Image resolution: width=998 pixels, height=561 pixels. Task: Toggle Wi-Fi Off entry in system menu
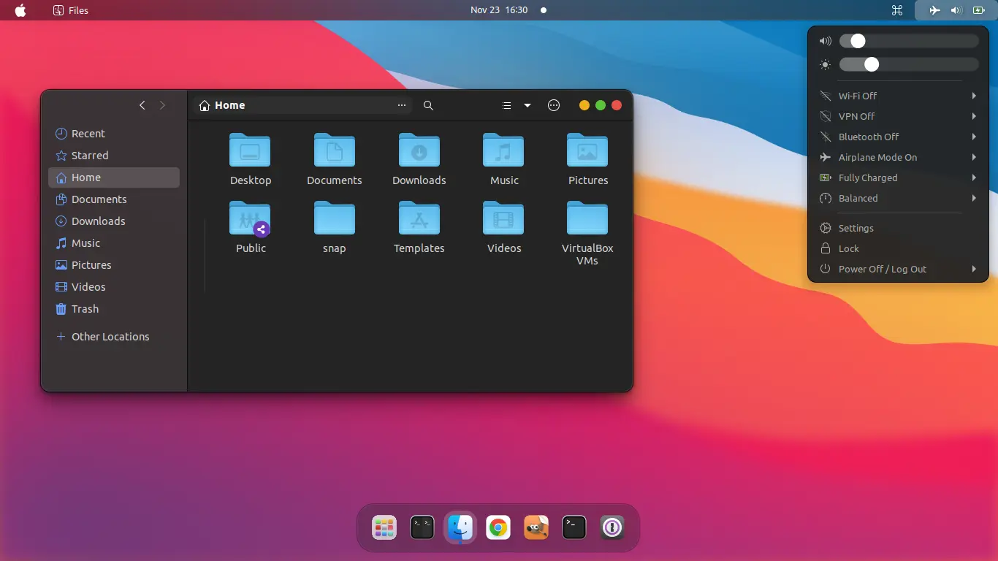pyautogui.click(x=858, y=96)
